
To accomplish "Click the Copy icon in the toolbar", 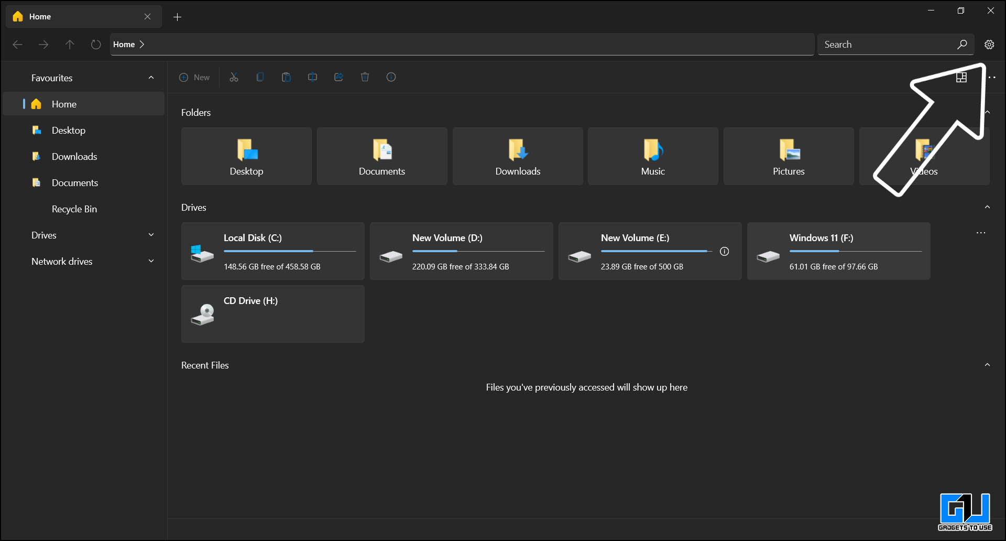I will point(260,77).
